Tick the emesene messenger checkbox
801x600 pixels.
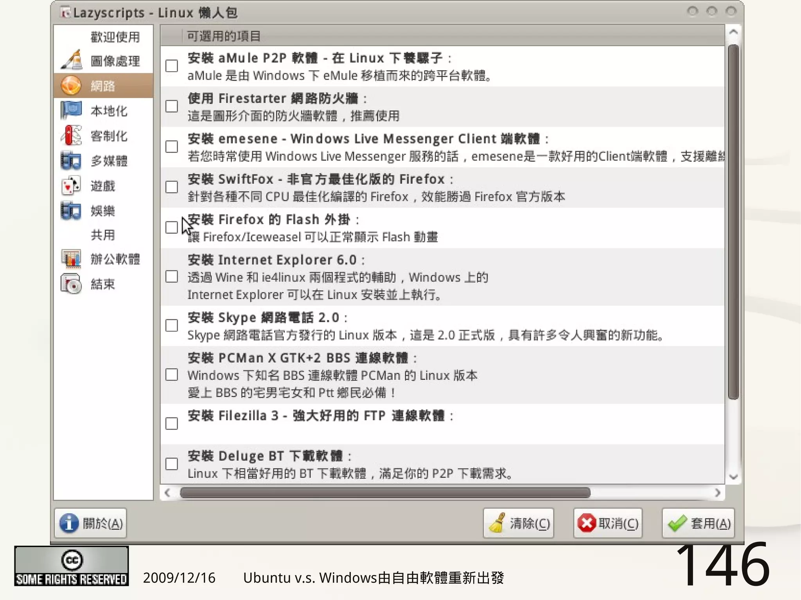[172, 147]
